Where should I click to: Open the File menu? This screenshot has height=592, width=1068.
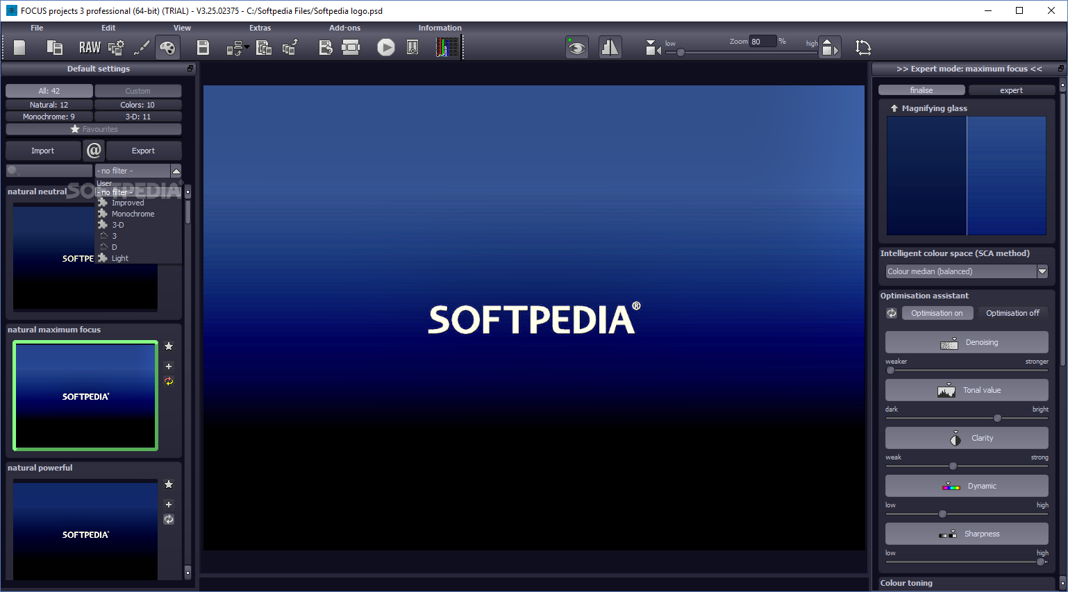click(x=37, y=28)
